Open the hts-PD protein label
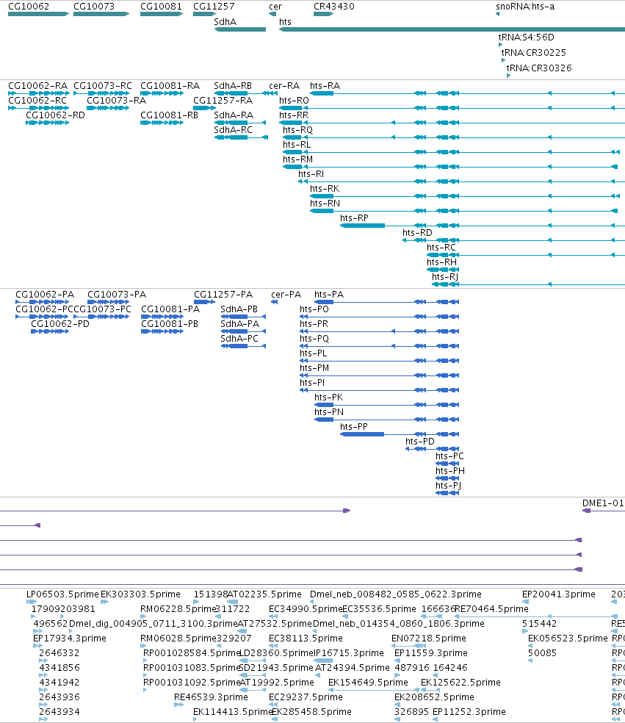The image size is (625, 723). (x=420, y=442)
